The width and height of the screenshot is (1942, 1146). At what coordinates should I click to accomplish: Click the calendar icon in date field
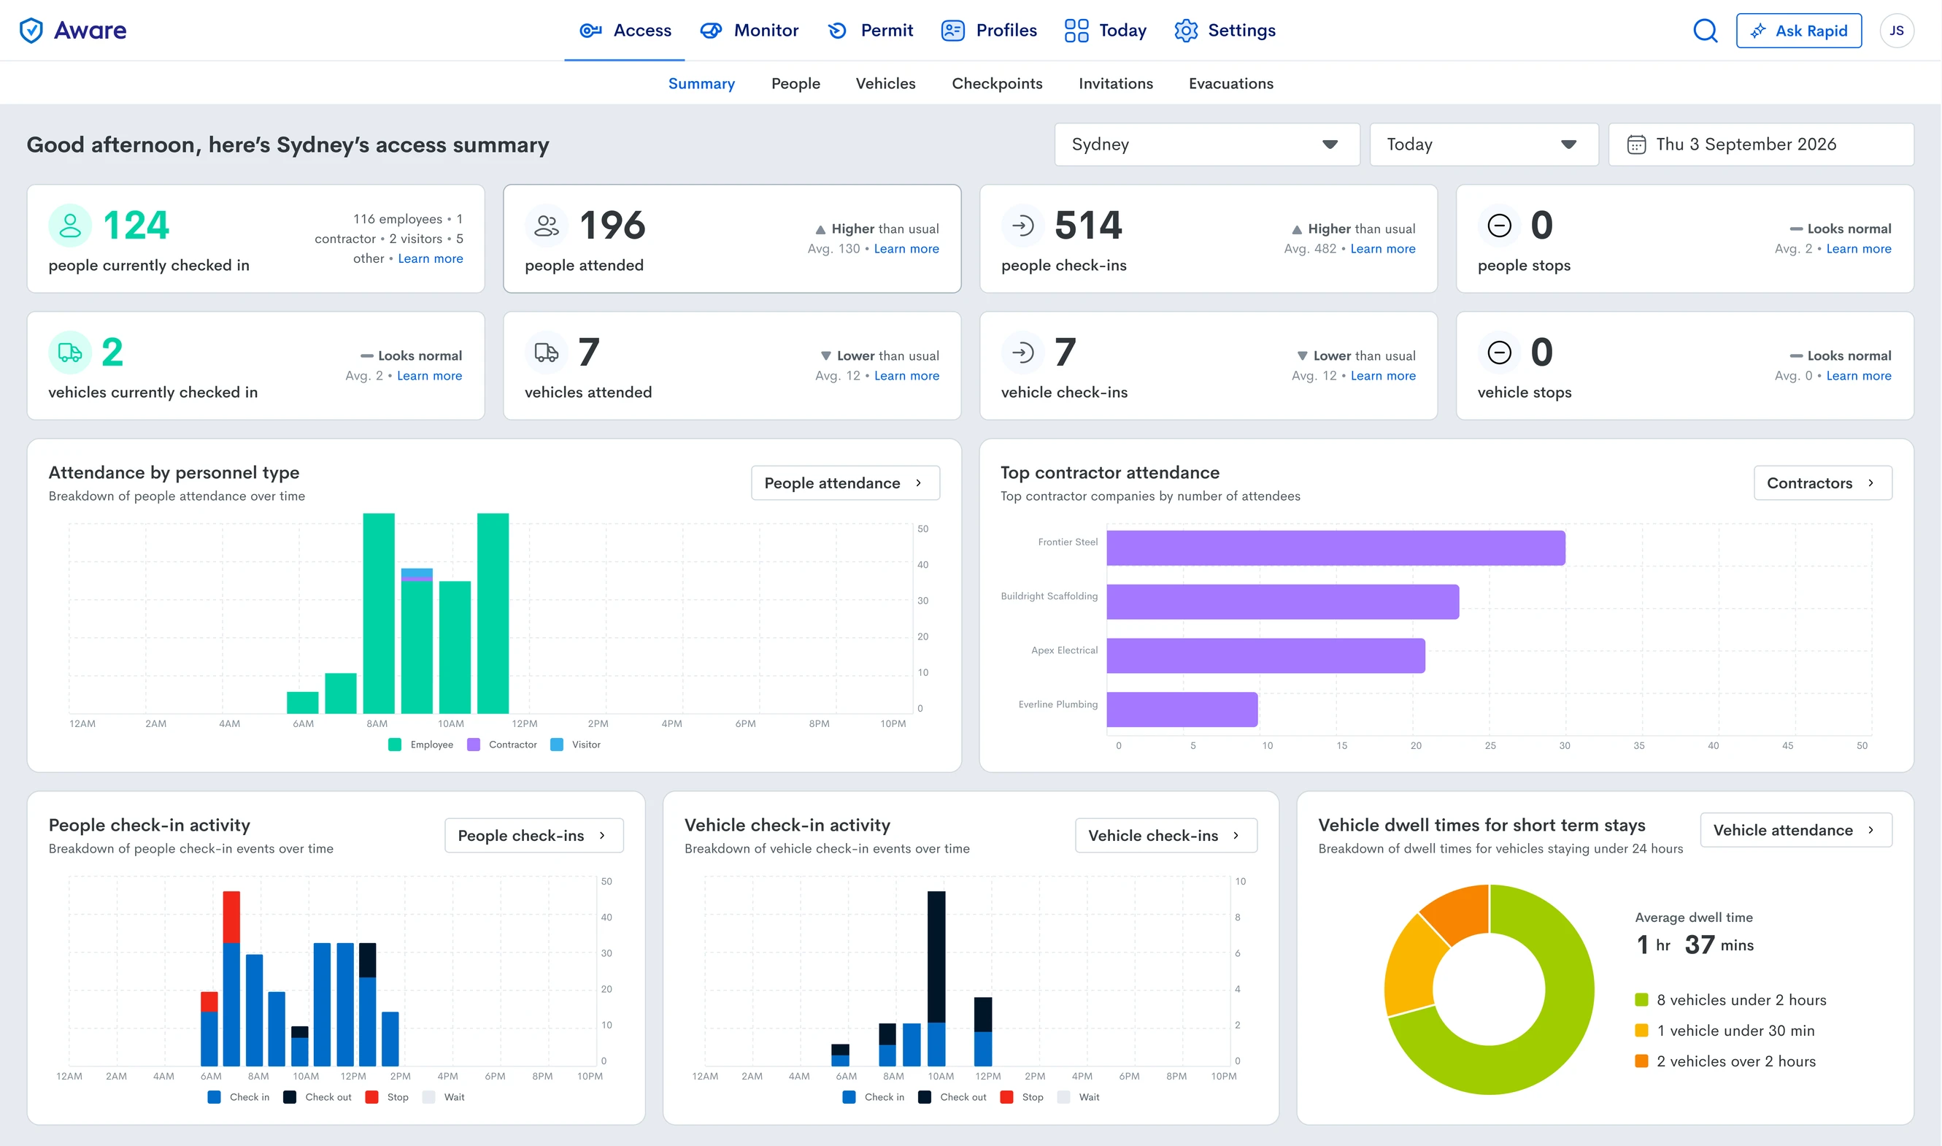click(x=1635, y=145)
